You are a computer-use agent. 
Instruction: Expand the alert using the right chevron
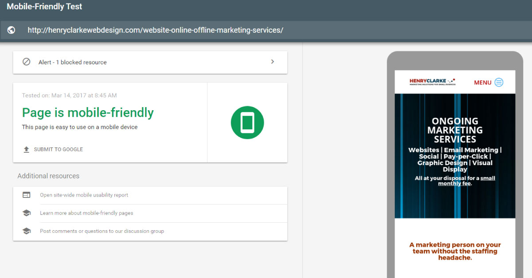coord(273,62)
